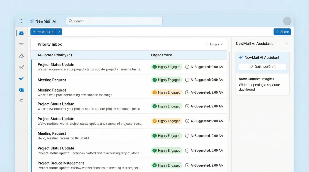
Task: Expand the New Inbox dropdown chevron
Action: 58,32
